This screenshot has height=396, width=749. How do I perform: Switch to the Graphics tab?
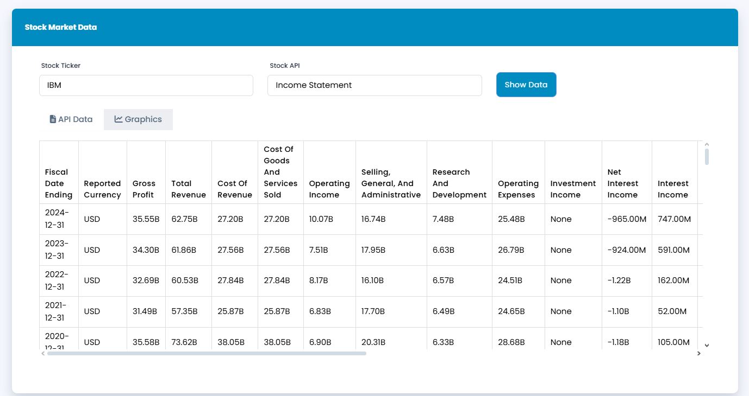[x=138, y=119]
